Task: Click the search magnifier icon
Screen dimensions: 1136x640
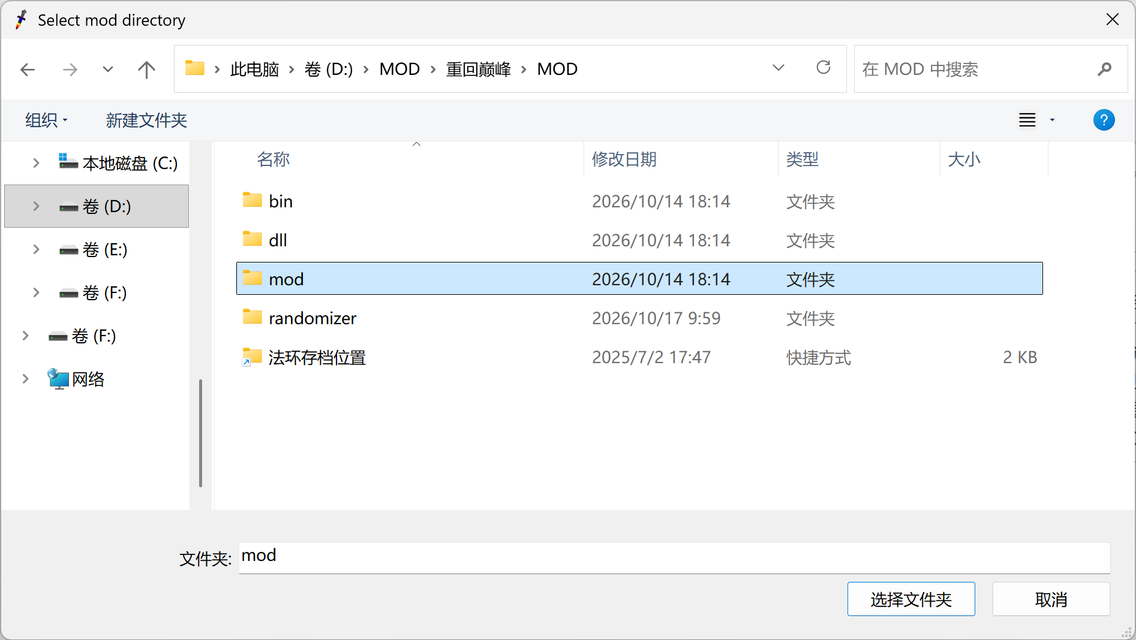Action: tap(1104, 70)
